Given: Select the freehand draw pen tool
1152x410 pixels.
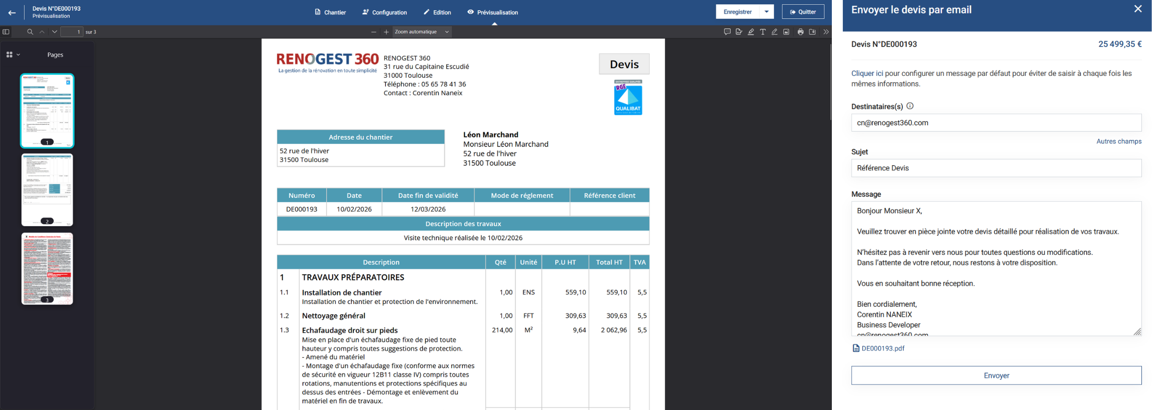Looking at the screenshot, I should tap(774, 32).
